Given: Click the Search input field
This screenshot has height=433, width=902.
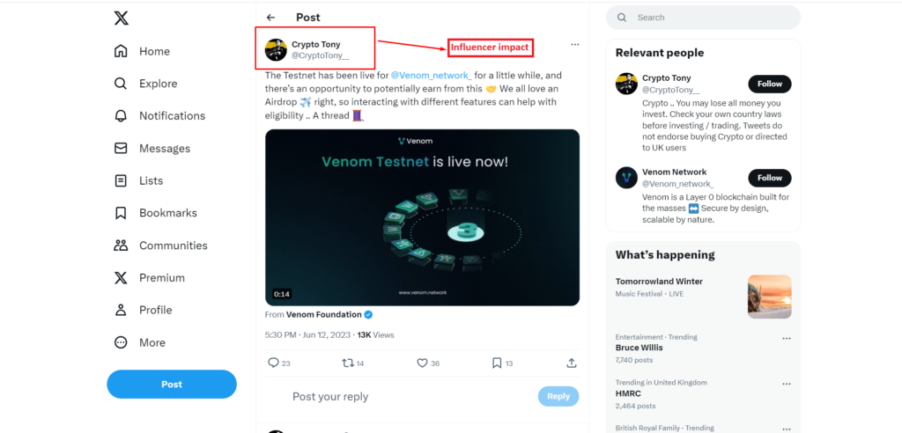Looking at the screenshot, I should [x=713, y=18].
